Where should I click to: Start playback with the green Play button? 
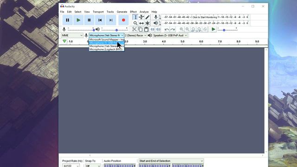(78, 20)
